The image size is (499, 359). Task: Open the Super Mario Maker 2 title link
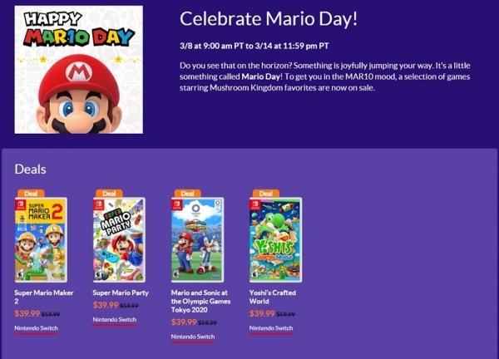tap(44, 297)
